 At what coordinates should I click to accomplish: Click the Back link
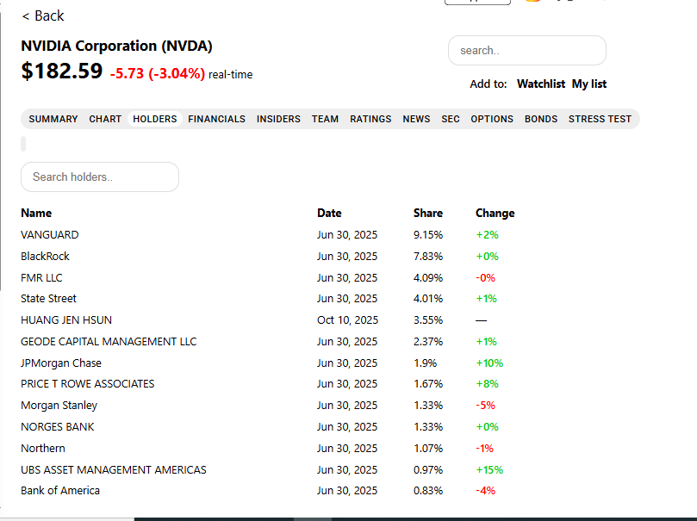[x=43, y=16]
